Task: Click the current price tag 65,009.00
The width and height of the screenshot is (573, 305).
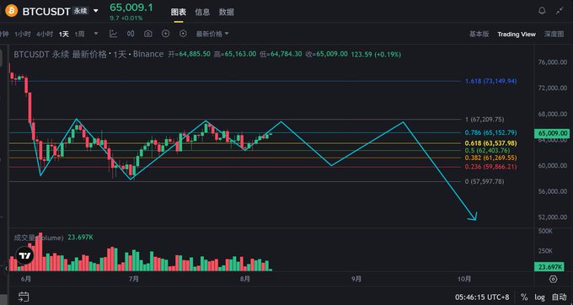Action: (552, 133)
